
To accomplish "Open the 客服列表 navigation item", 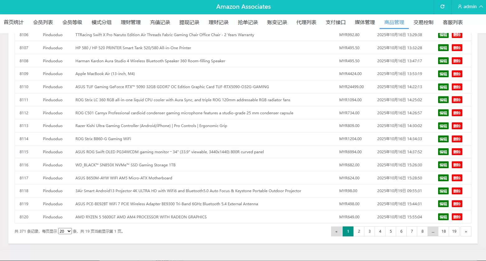I will 453,22.
